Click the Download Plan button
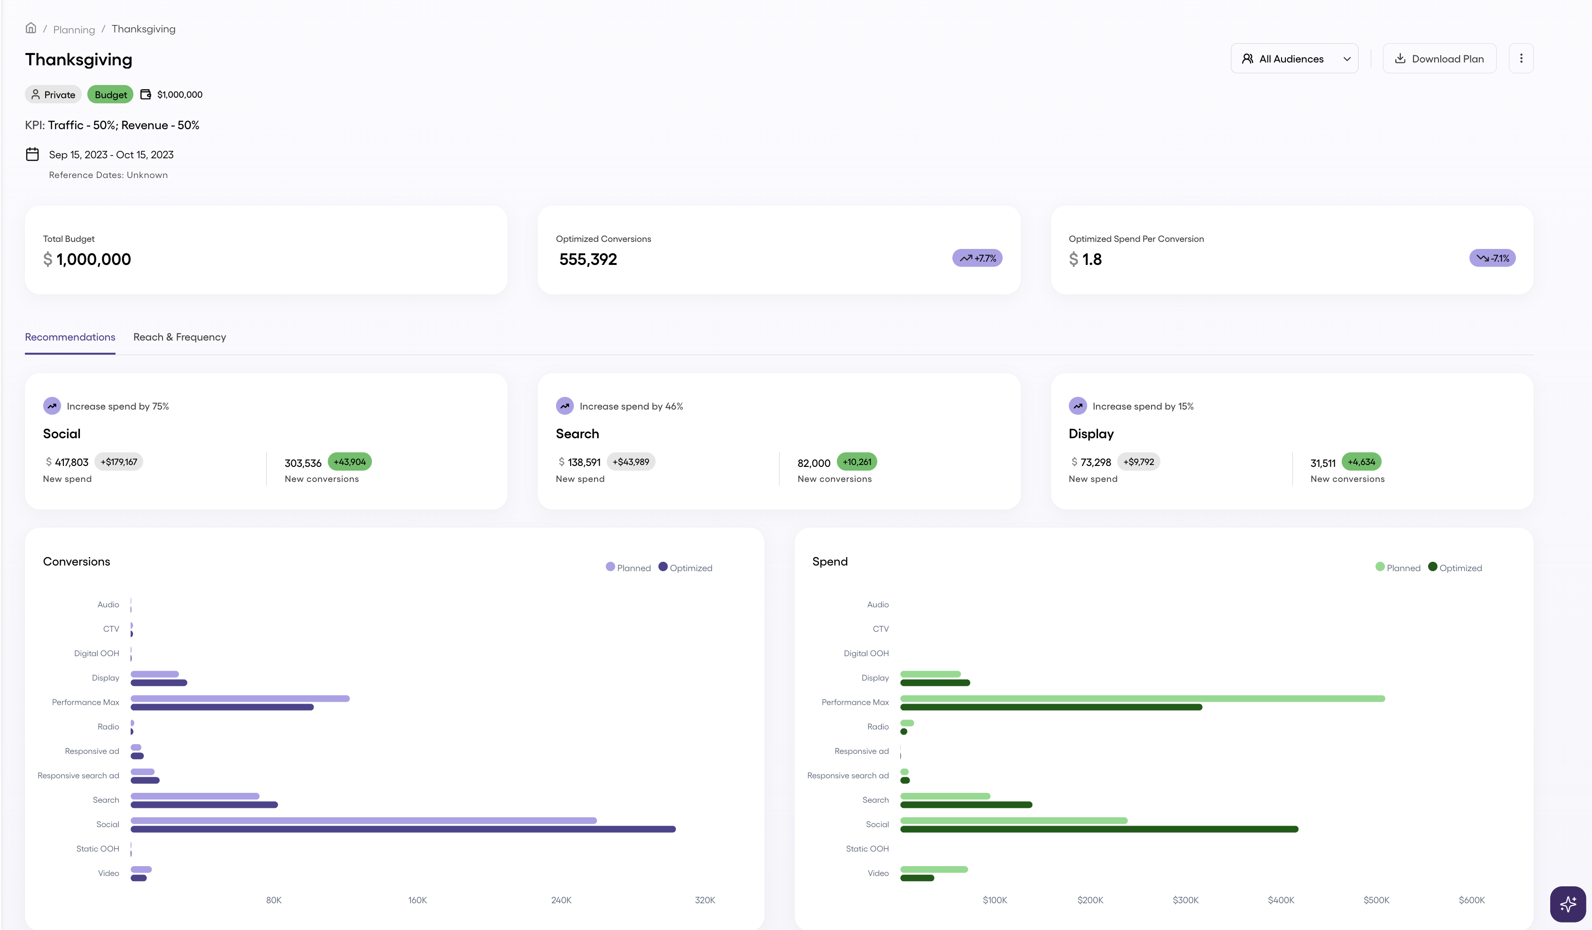 pos(1439,58)
